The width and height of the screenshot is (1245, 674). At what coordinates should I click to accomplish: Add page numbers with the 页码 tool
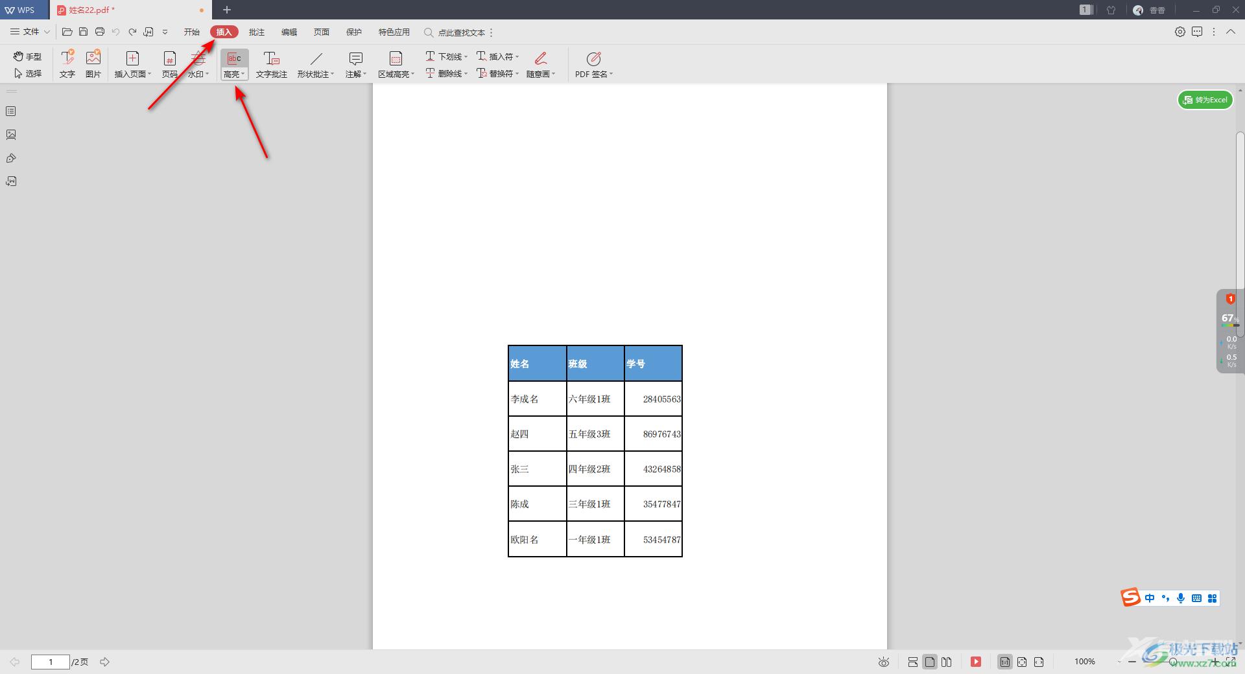pyautogui.click(x=169, y=64)
